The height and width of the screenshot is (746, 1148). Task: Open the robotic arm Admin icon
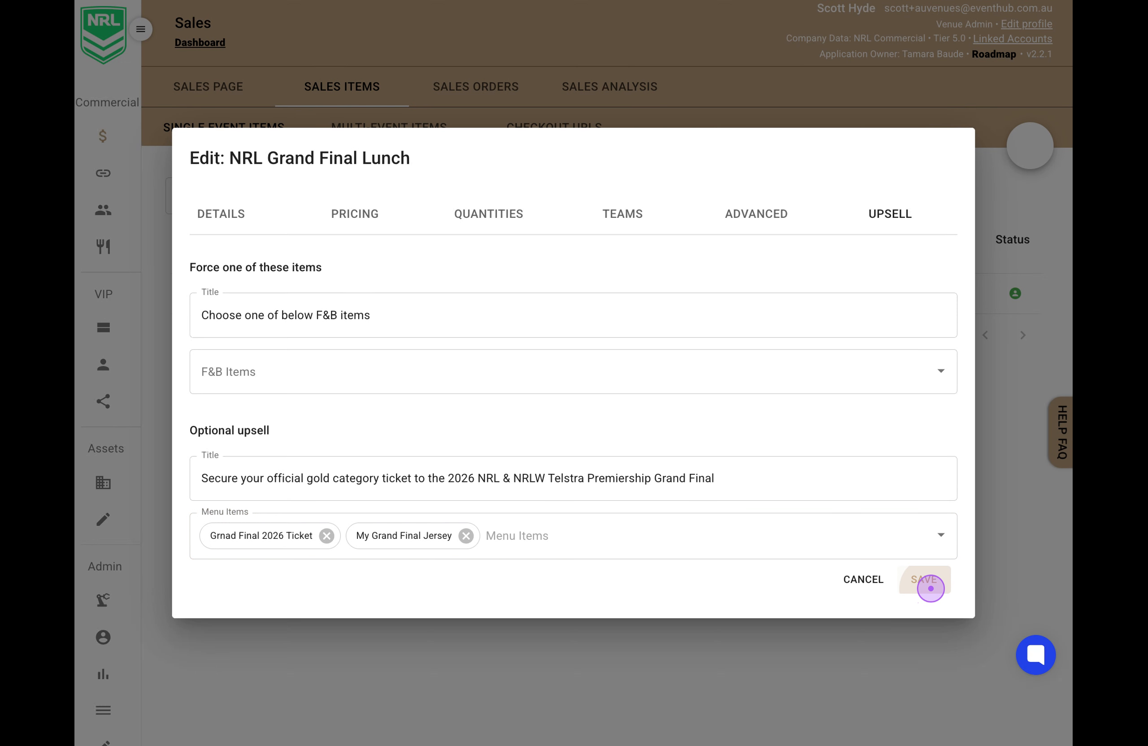click(103, 600)
